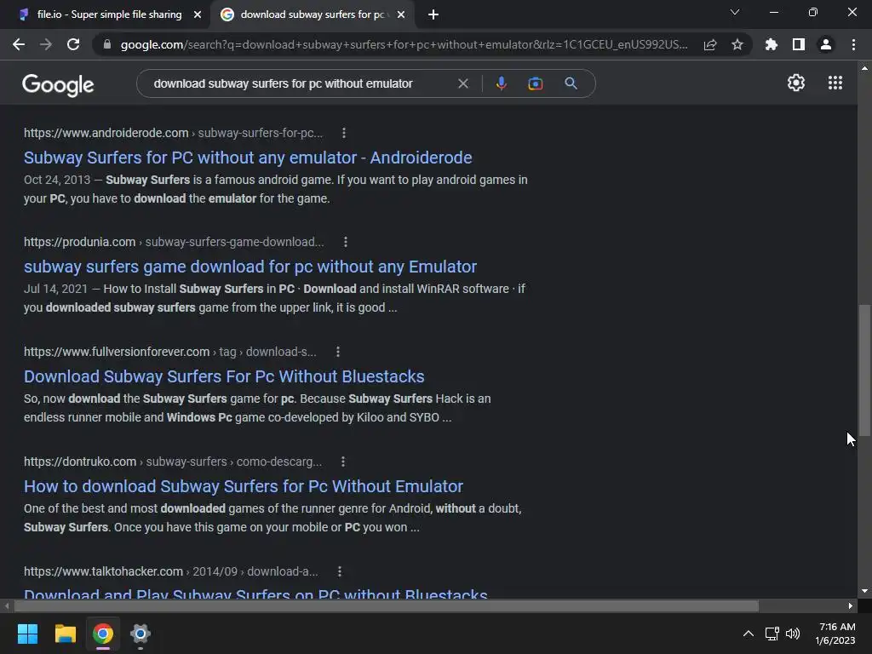The image size is (872, 654).
Task: Open Settings from the taskbar
Action: (x=141, y=634)
